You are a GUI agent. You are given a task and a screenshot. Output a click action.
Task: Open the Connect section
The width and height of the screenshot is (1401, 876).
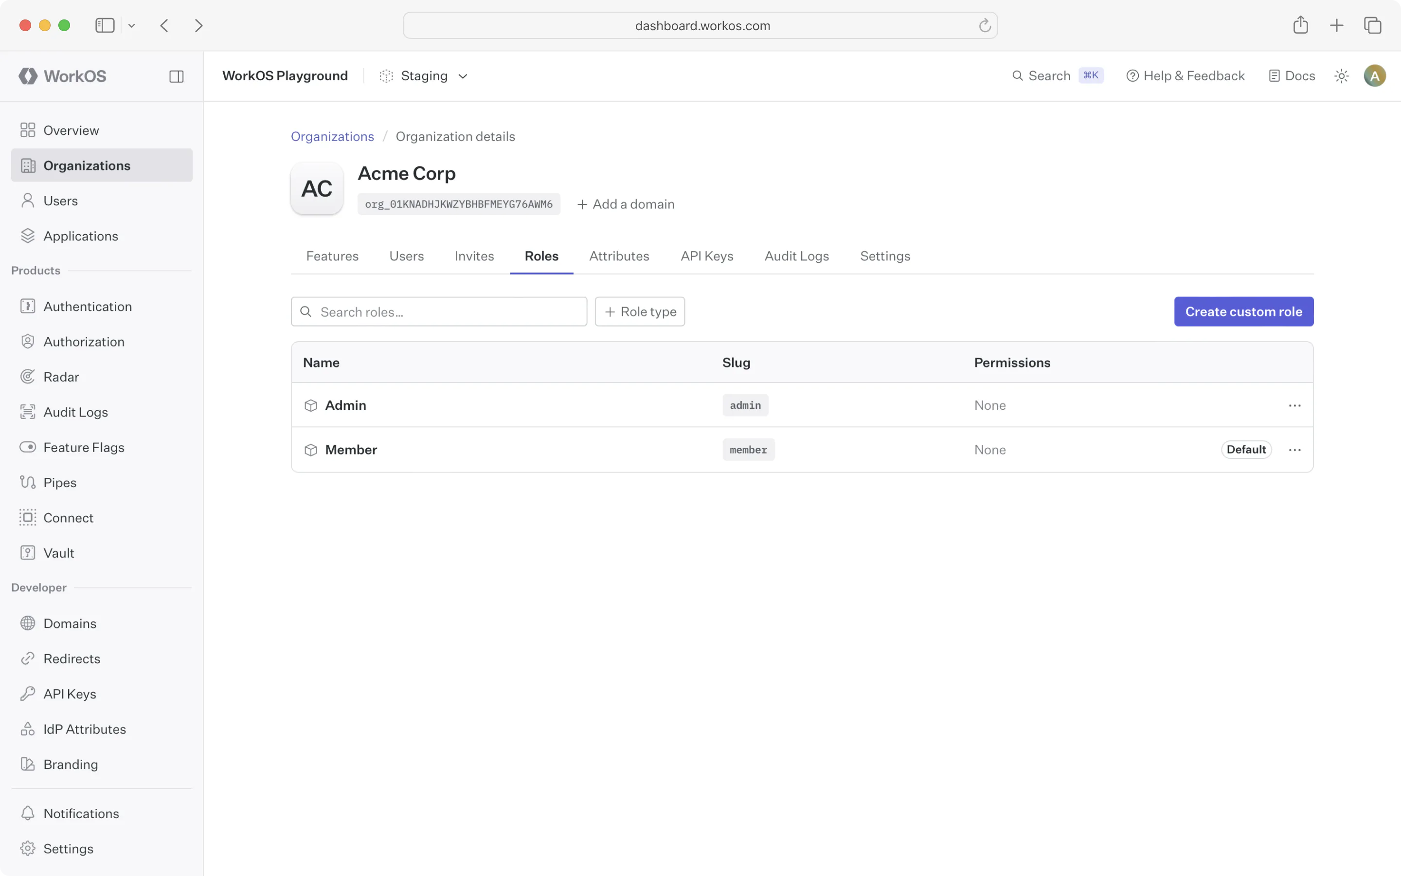(x=68, y=517)
